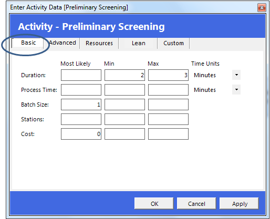Click the Process Time: row label
Viewport: 270px width, 219px height.
point(39,90)
